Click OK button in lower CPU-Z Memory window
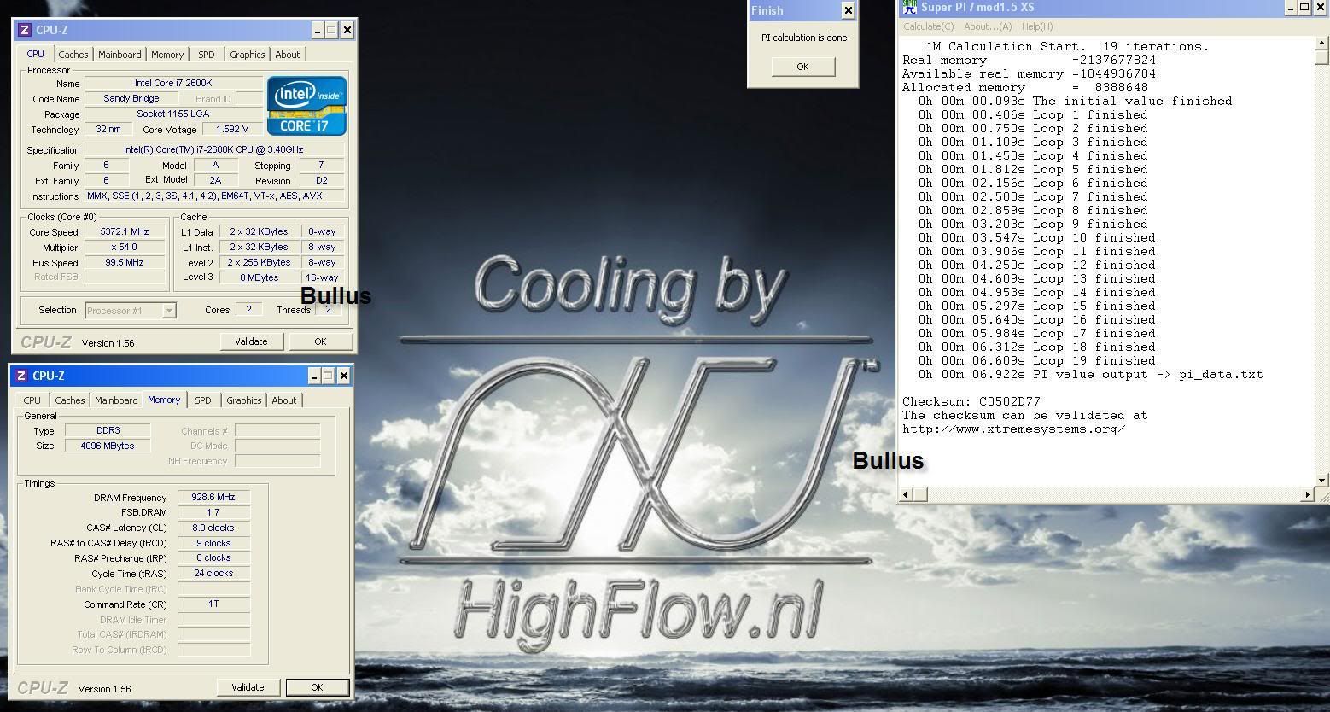The width and height of the screenshot is (1330, 712). [x=317, y=687]
